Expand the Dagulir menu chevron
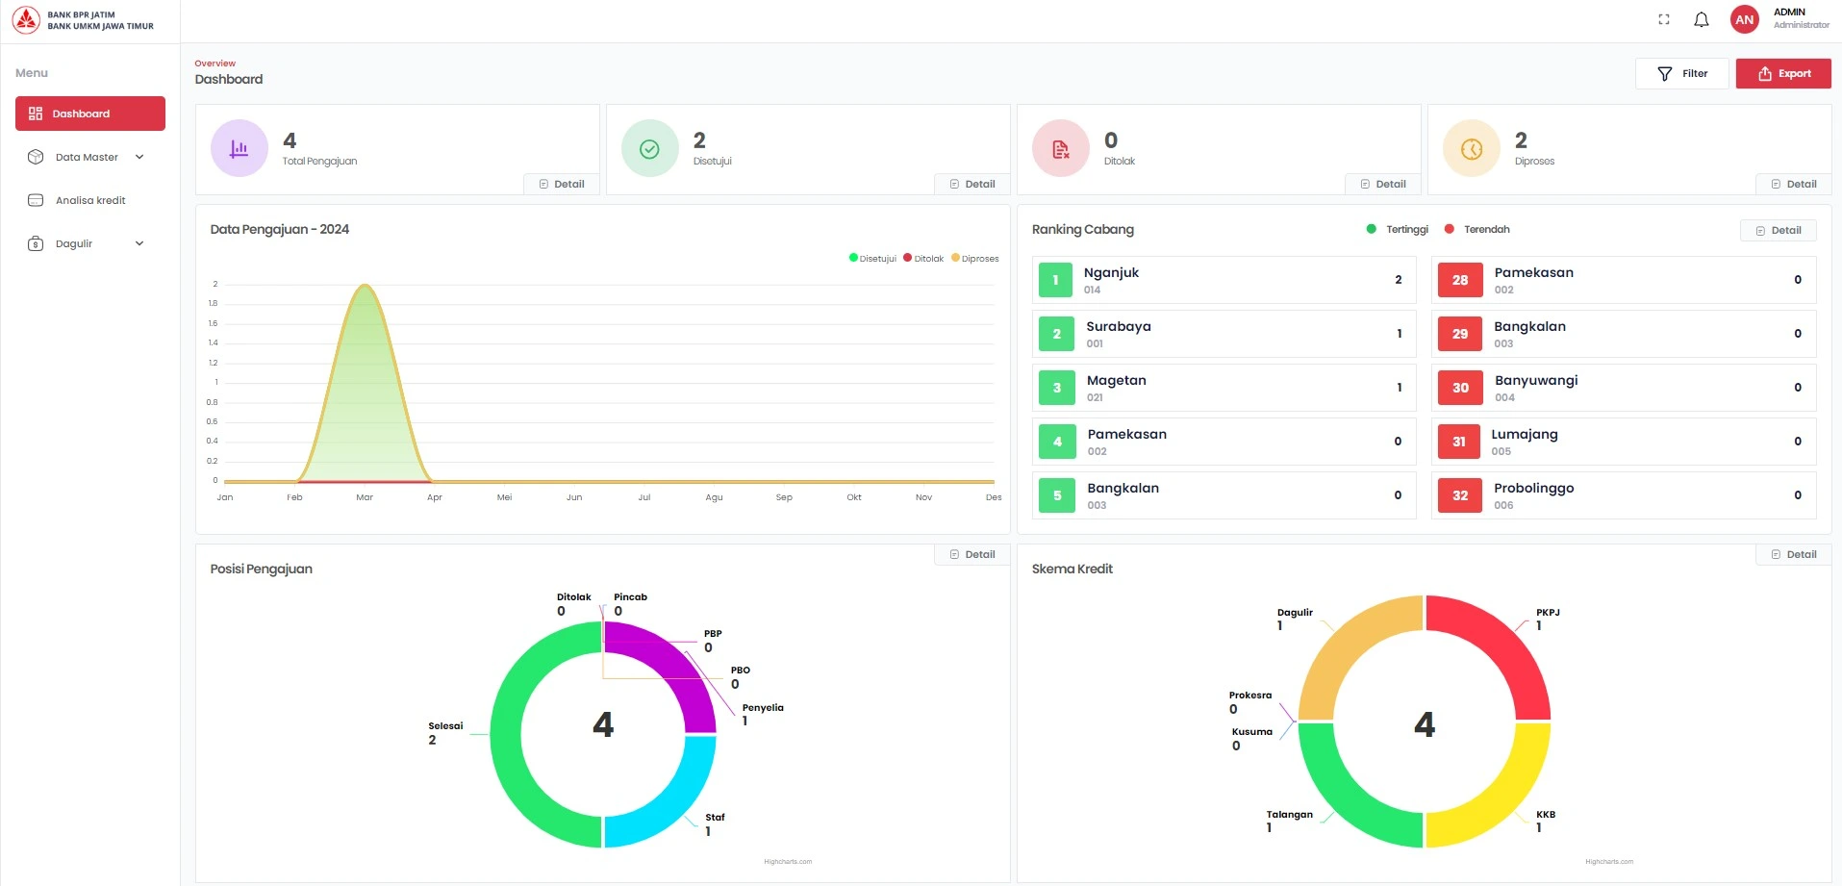The height and width of the screenshot is (886, 1842). pos(139,243)
